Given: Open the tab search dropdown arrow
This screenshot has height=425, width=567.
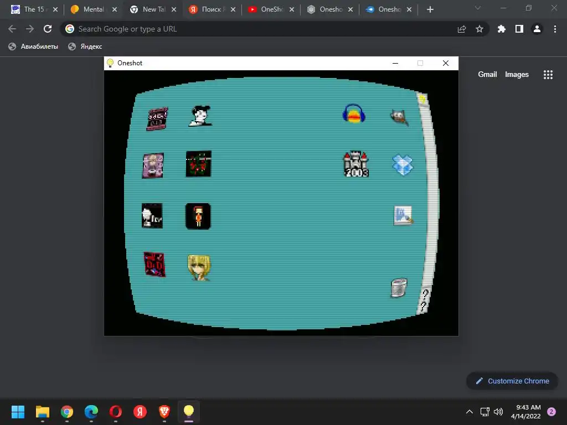Looking at the screenshot, I should tap(478, 8).
